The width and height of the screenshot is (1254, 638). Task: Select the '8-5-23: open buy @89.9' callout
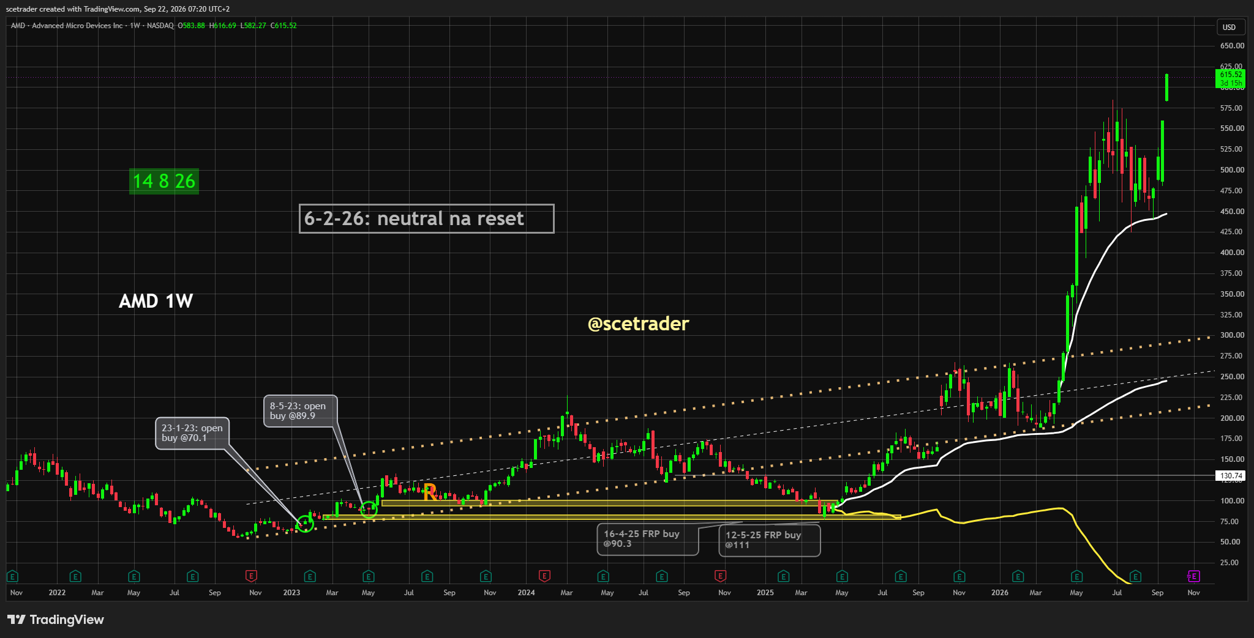coord(300,411)
